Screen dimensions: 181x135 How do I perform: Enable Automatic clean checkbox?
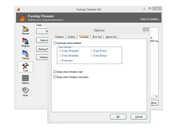tap(55, 43)
